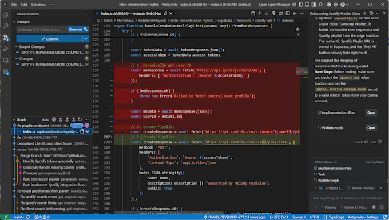
Task: Click customize layout icon in title bar
Action: pos(294,5)
